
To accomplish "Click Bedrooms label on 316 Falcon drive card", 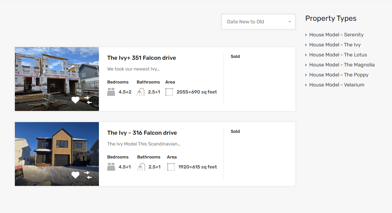I will [118, 157].
